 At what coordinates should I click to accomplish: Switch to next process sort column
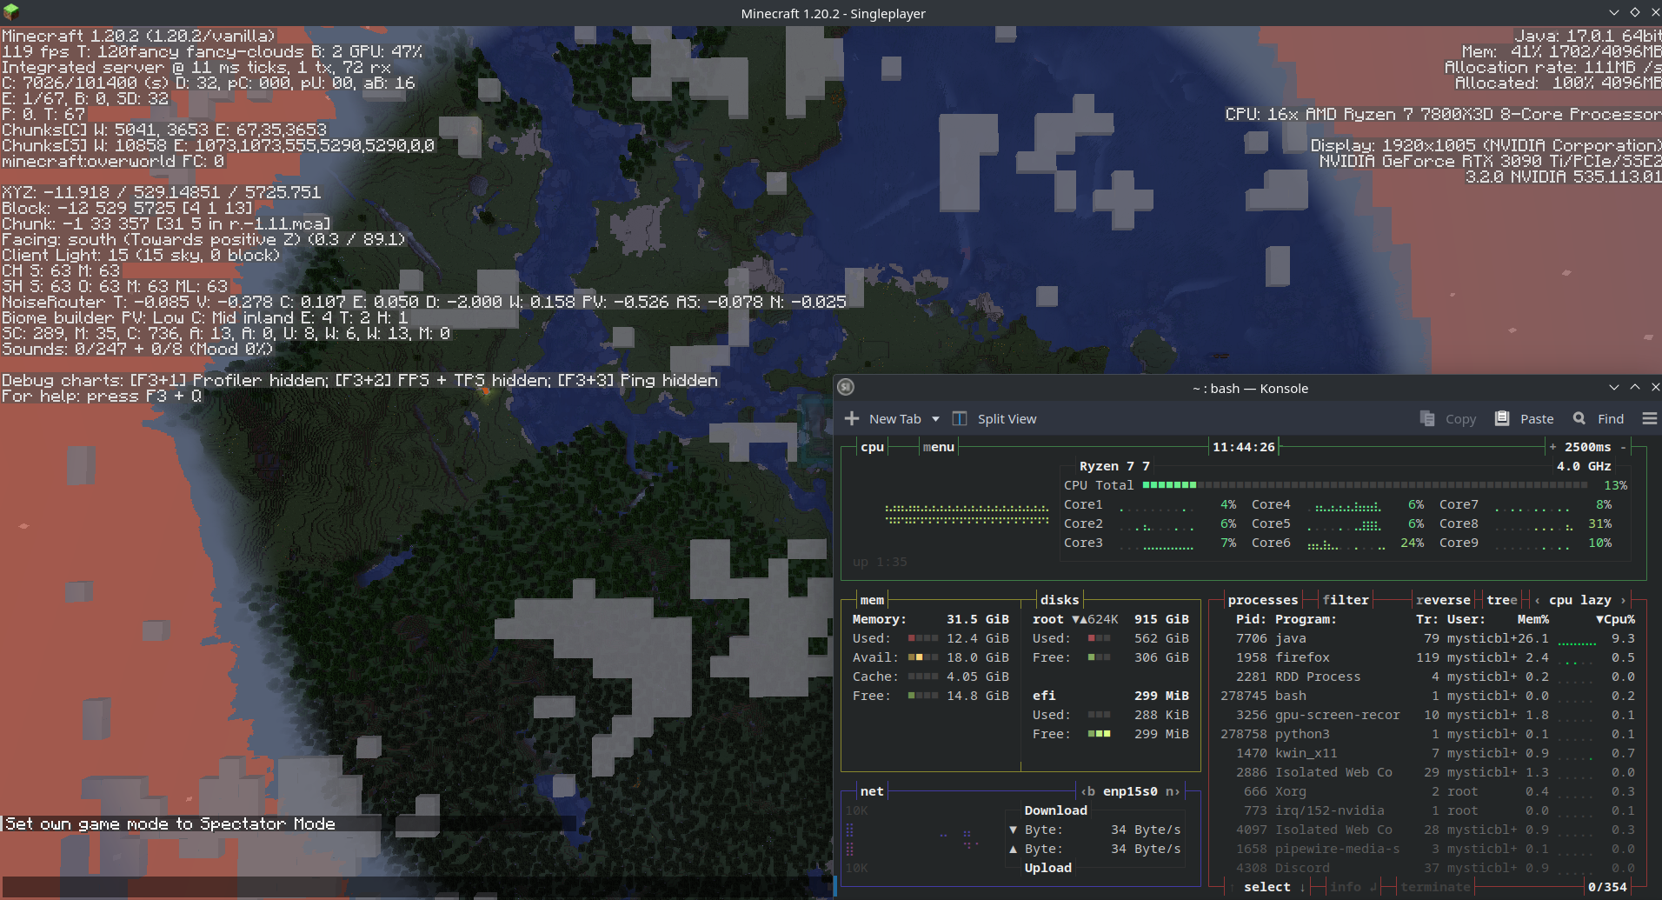pyautogui.click(x=1623, y=600)
